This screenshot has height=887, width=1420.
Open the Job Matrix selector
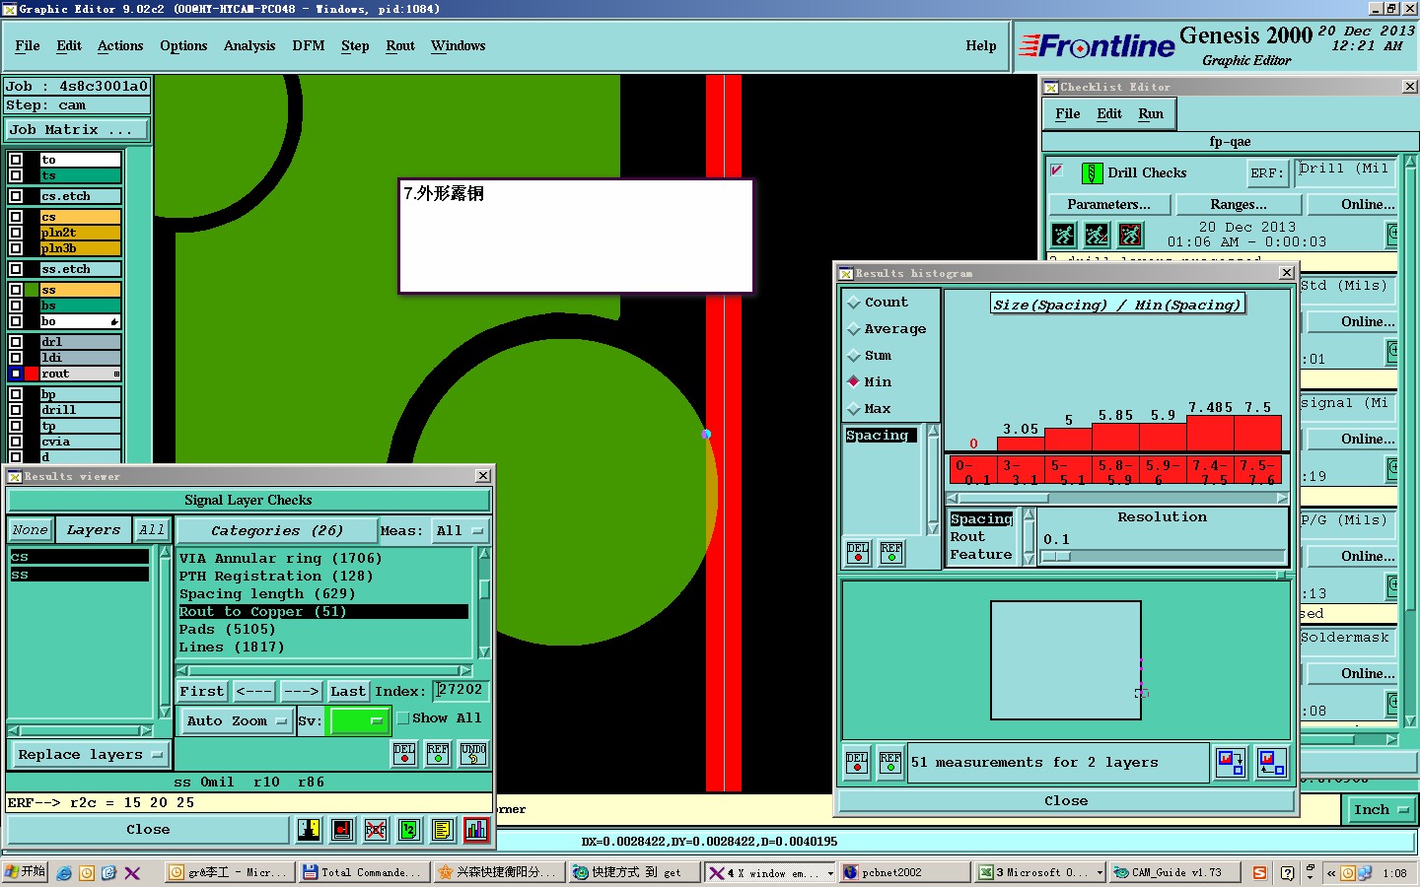click(x=77, y=130)
